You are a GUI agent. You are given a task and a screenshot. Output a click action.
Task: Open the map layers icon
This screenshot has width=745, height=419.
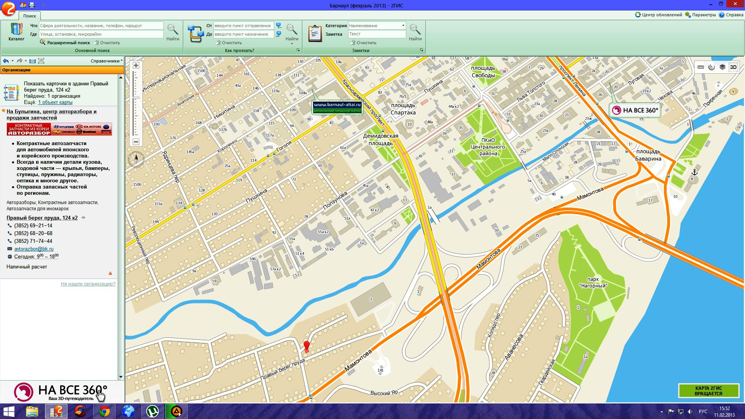click(722, 67)
